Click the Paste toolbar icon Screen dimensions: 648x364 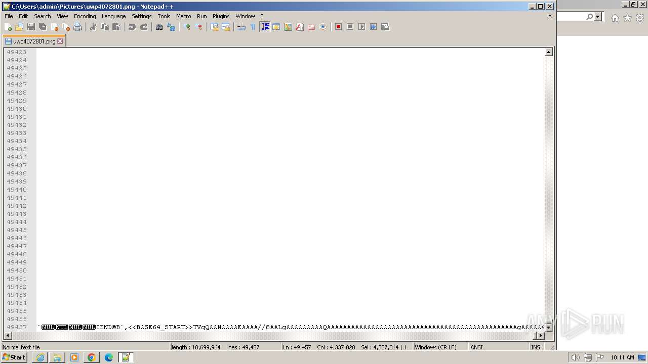point(116,27)
